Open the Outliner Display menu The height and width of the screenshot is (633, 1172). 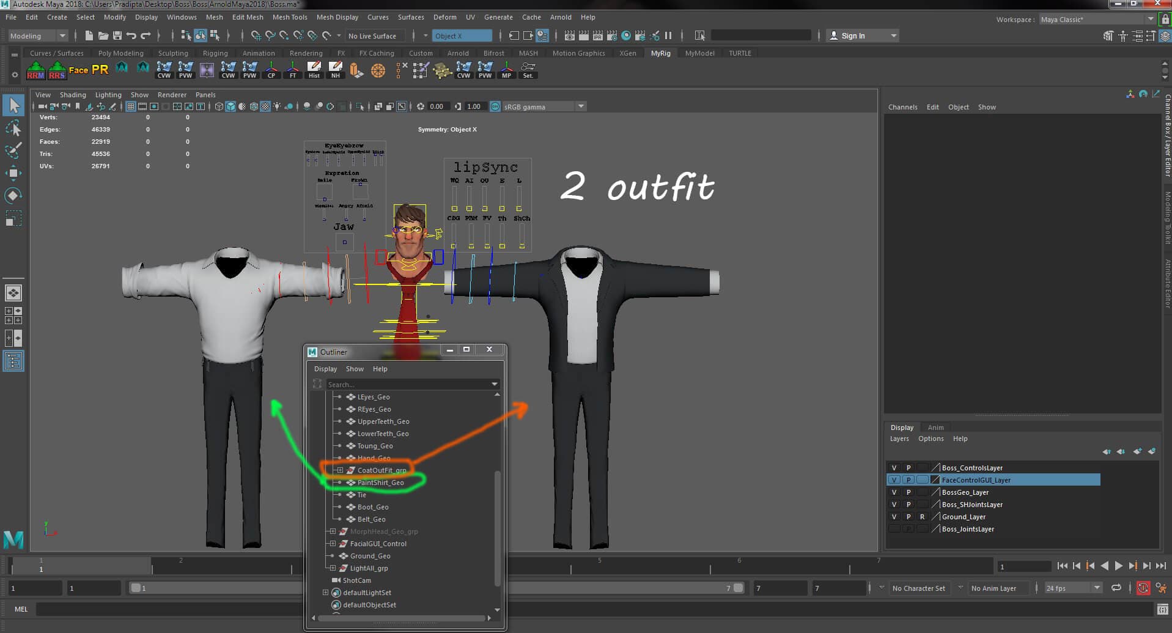click(325, 369)
